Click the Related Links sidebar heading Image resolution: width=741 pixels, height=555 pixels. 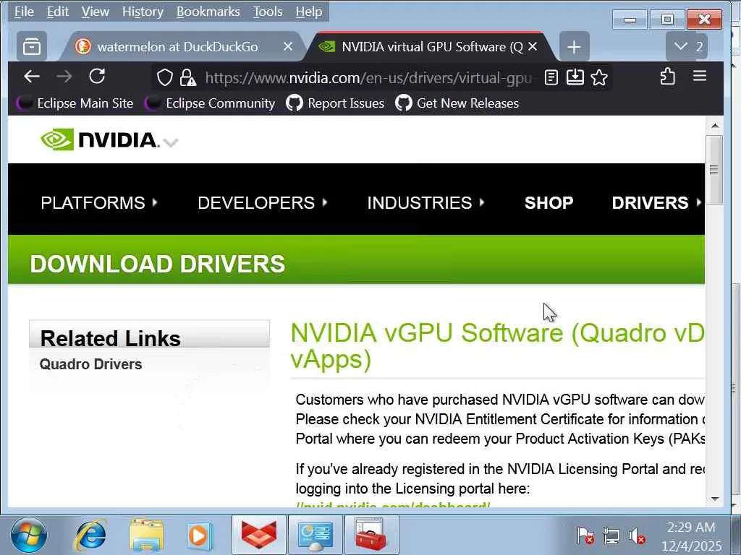click(x=110, y=338)
